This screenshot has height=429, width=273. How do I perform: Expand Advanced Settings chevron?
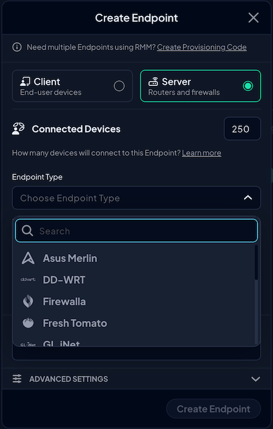tap(256, 379)
